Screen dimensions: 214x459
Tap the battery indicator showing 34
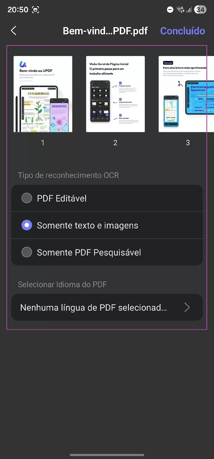pos(201,9)
